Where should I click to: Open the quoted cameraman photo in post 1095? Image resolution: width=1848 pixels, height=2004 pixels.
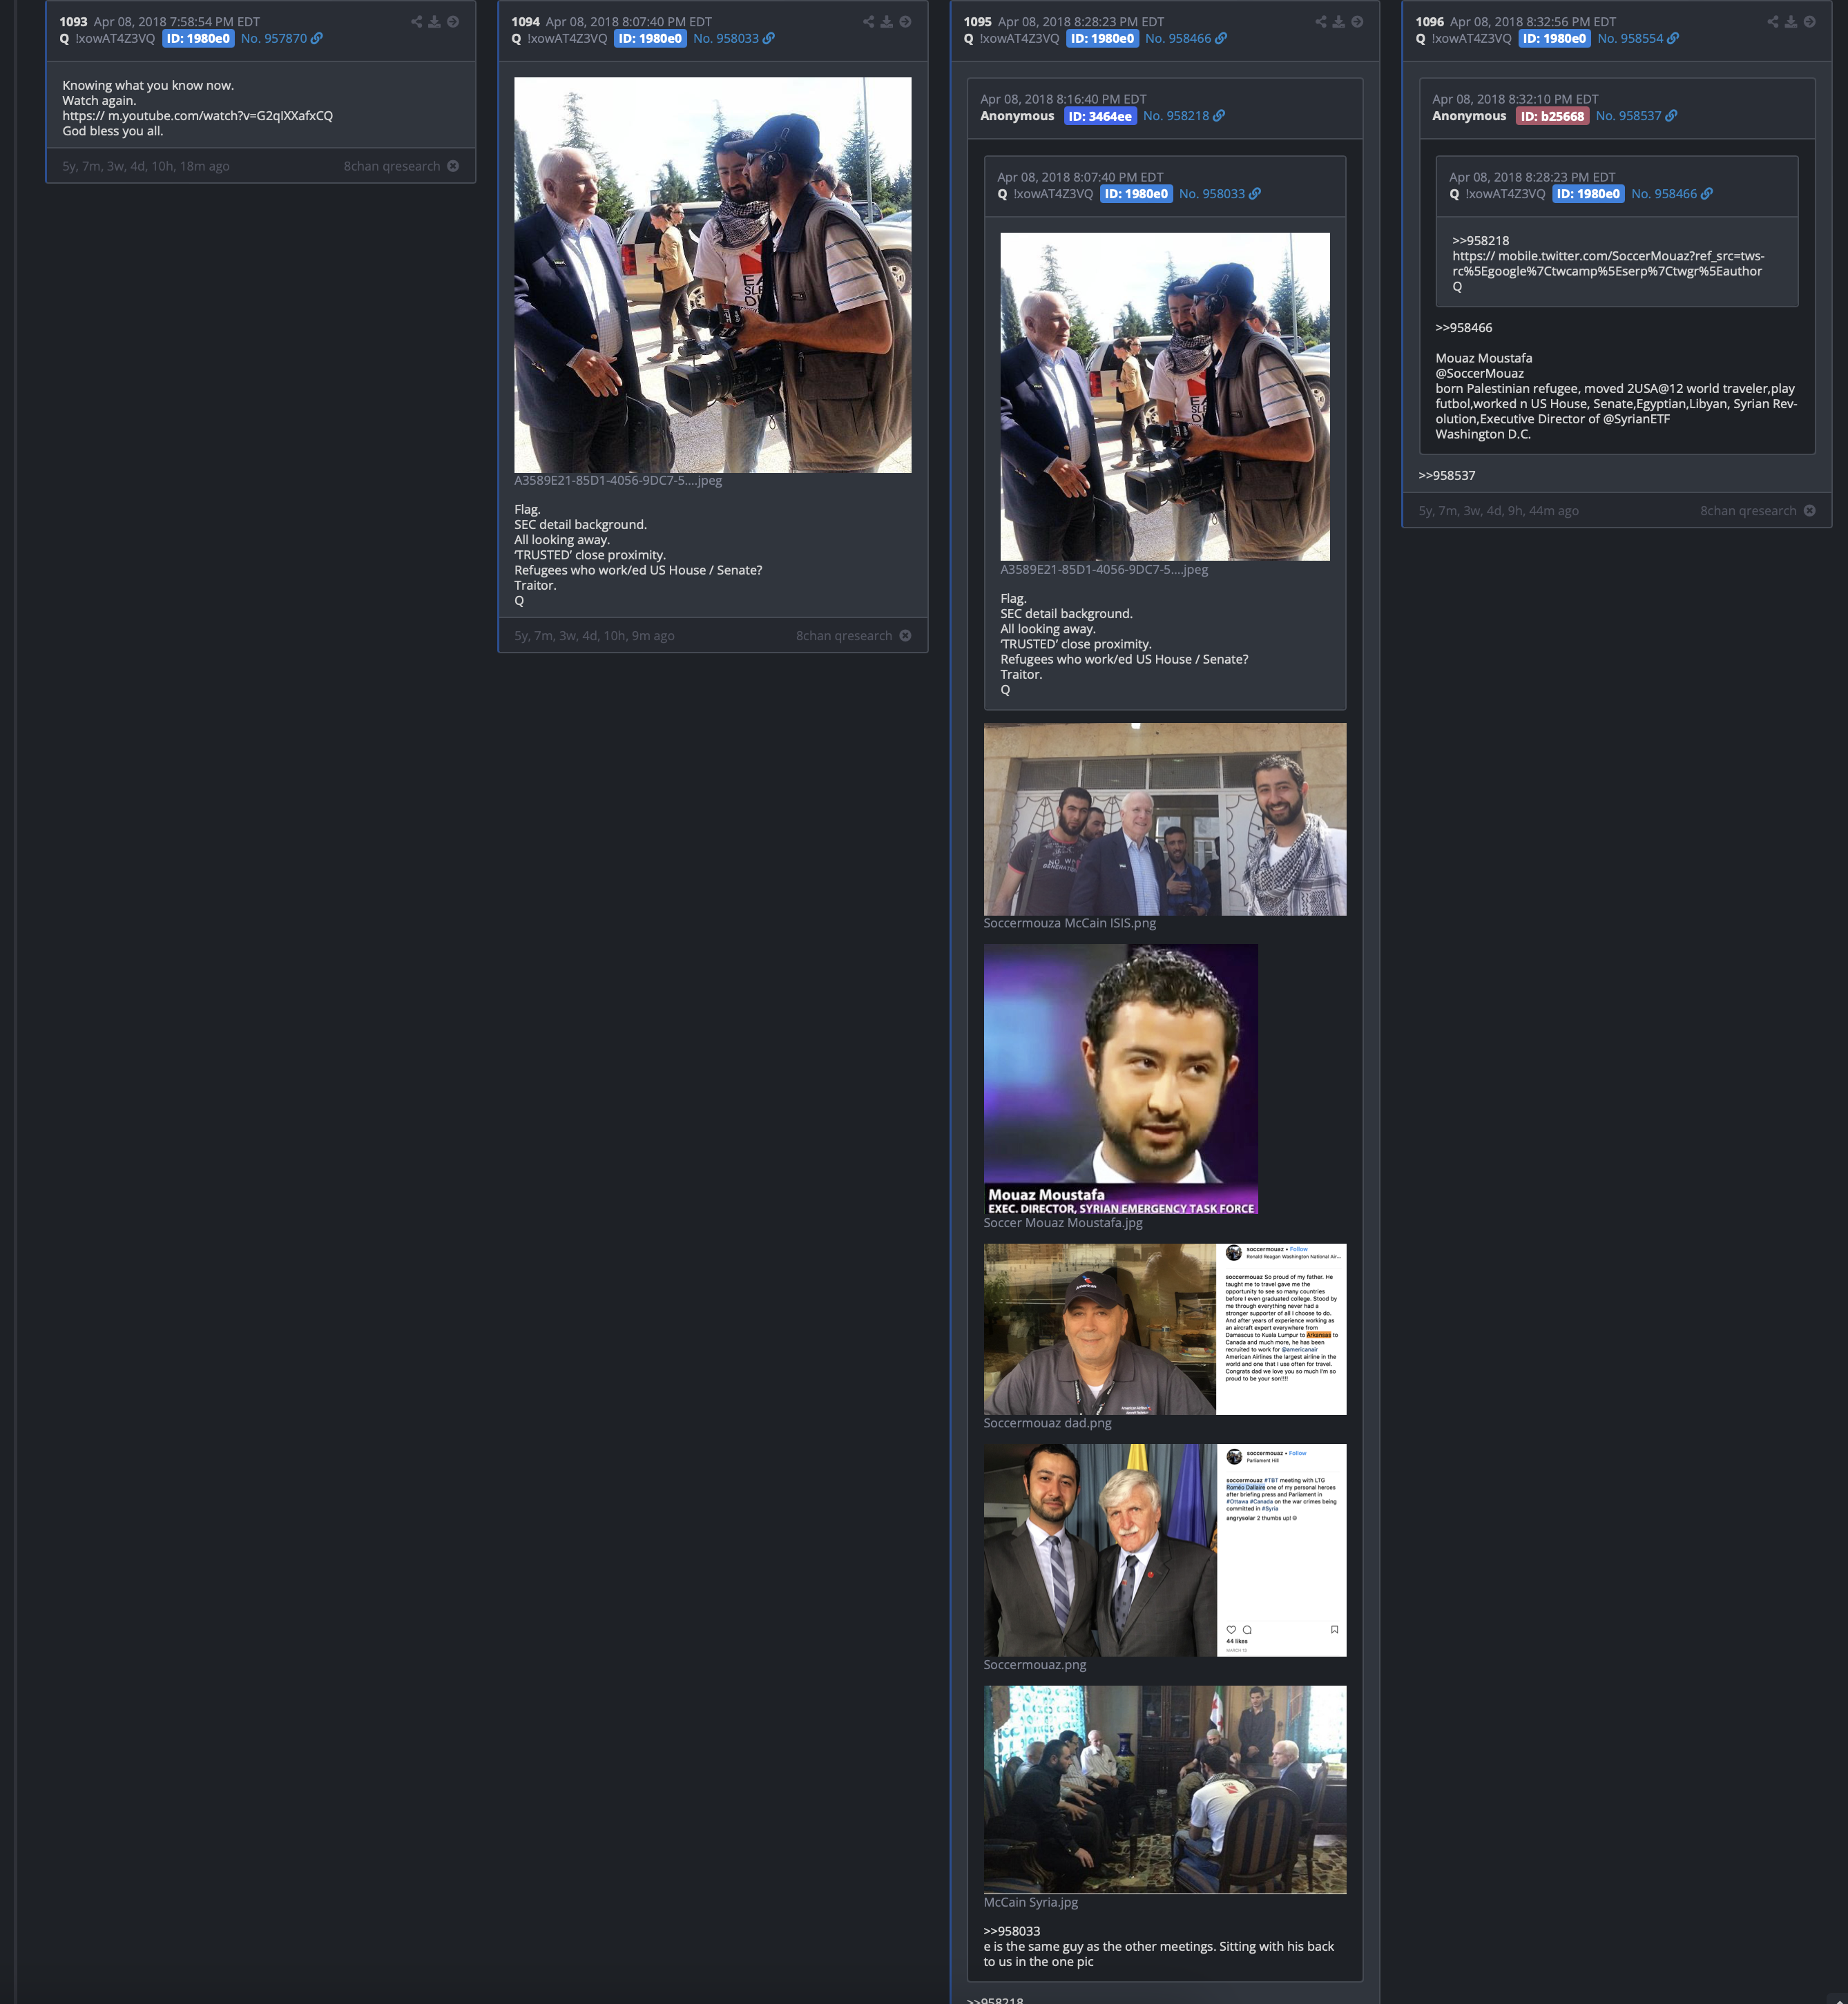pyautogui.click(x=1165, y=397)
